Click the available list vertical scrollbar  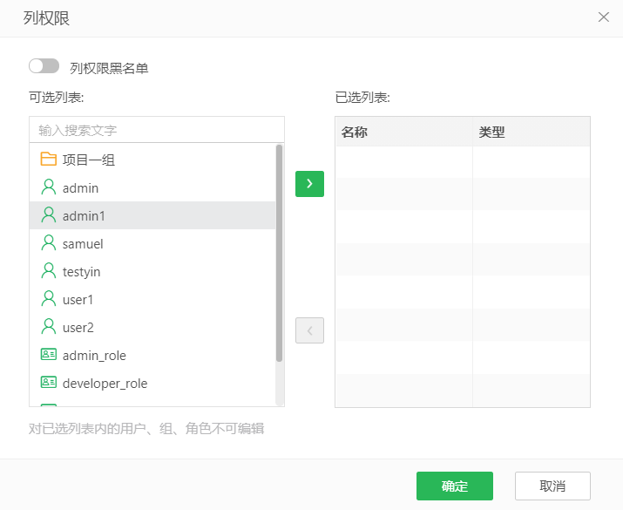[279, 253]
